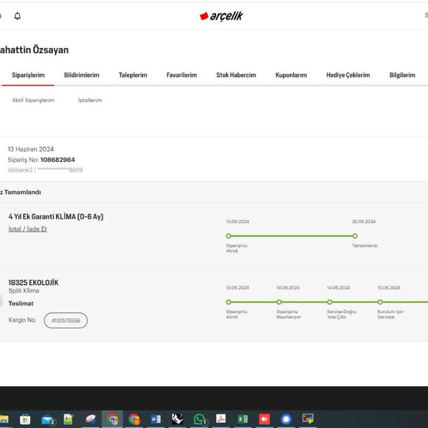Image resolution: width=428 pixels, height=428 pixels.
Task: Switch to the Siparişlerim tab
Action: (28, 75)
